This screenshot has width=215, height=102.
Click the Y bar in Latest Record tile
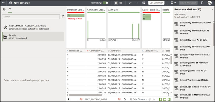click(147, 15)
